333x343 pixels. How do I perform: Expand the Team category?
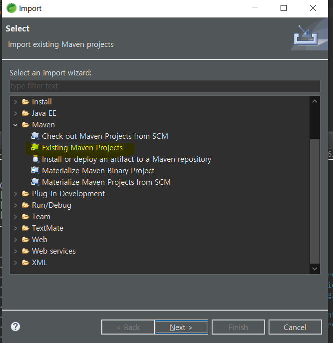[15, 217]
